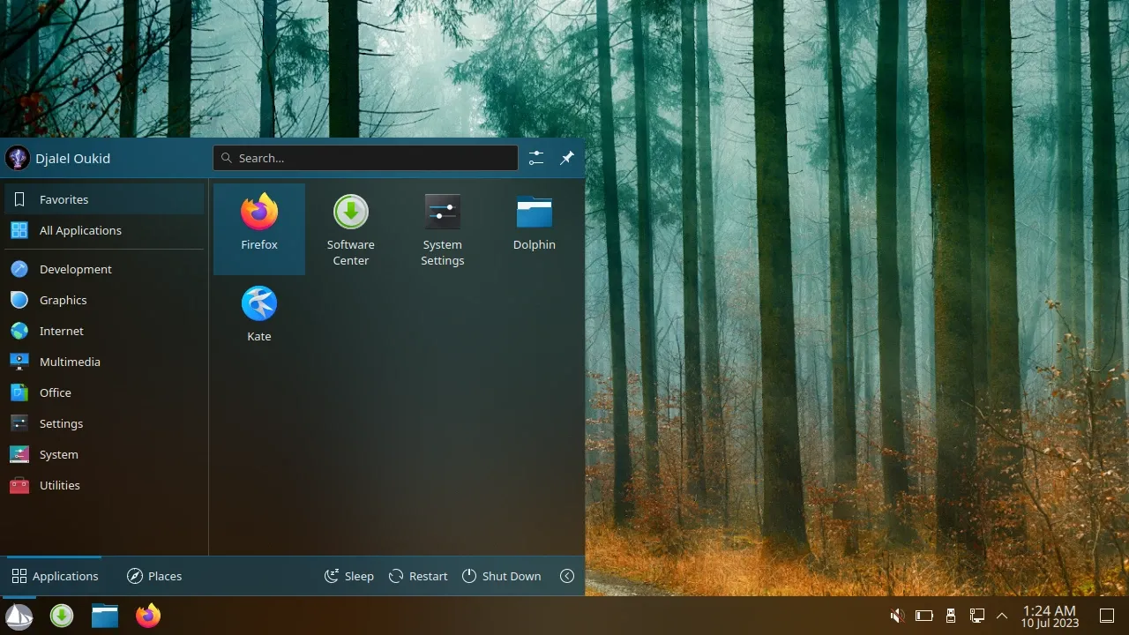
Task: Click the Restart button
Action: pos(419,576)
